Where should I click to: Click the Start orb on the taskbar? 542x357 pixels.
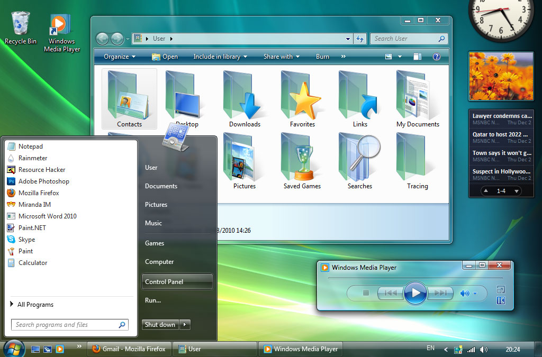coord(13,349)
